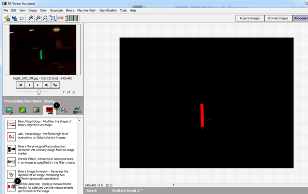Click the image horizontal scrollbar left arrow
Viewport: 308px width, 194px height.
(x=173, y=185)
